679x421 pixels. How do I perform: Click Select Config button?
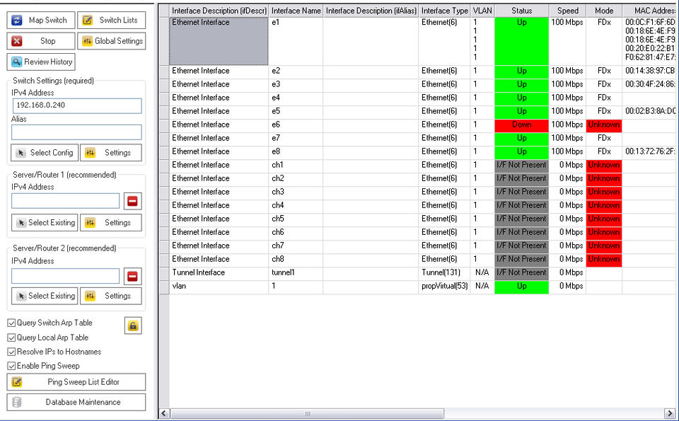45,152
